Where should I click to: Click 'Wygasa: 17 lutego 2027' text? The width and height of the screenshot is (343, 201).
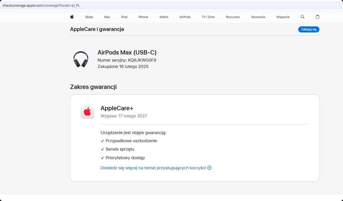124,116
